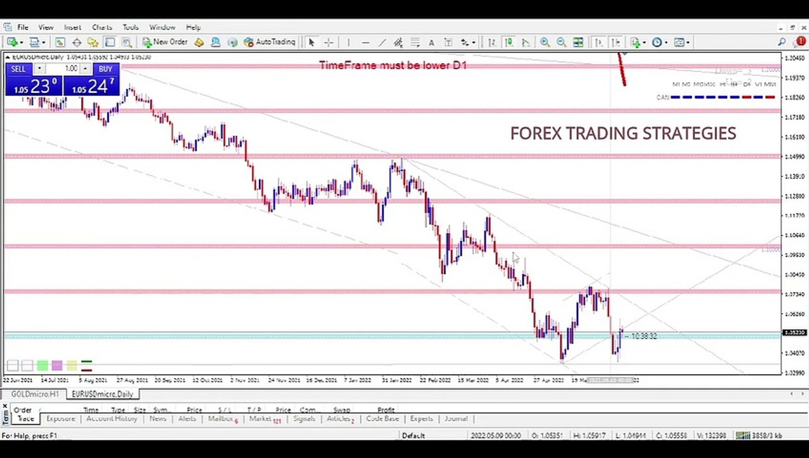Screen dimensions: 809x458
Task: Open the red notifications bubble icon
Action: click(800, 42)
